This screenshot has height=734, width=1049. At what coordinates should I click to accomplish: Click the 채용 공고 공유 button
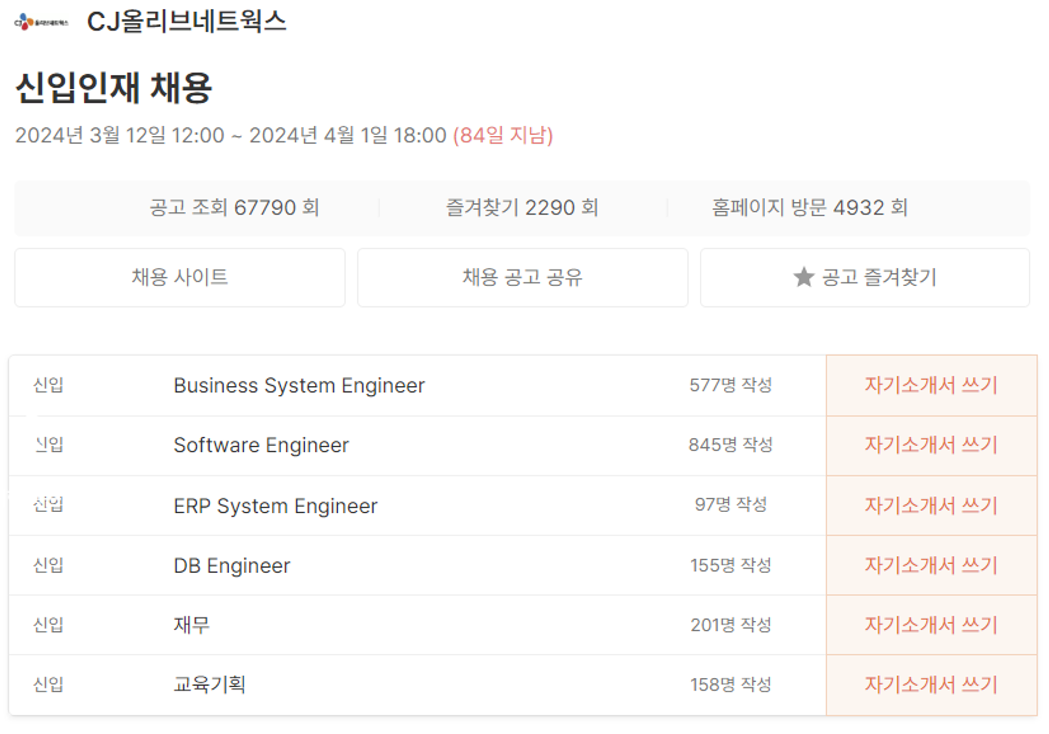(x=522, y=277)
